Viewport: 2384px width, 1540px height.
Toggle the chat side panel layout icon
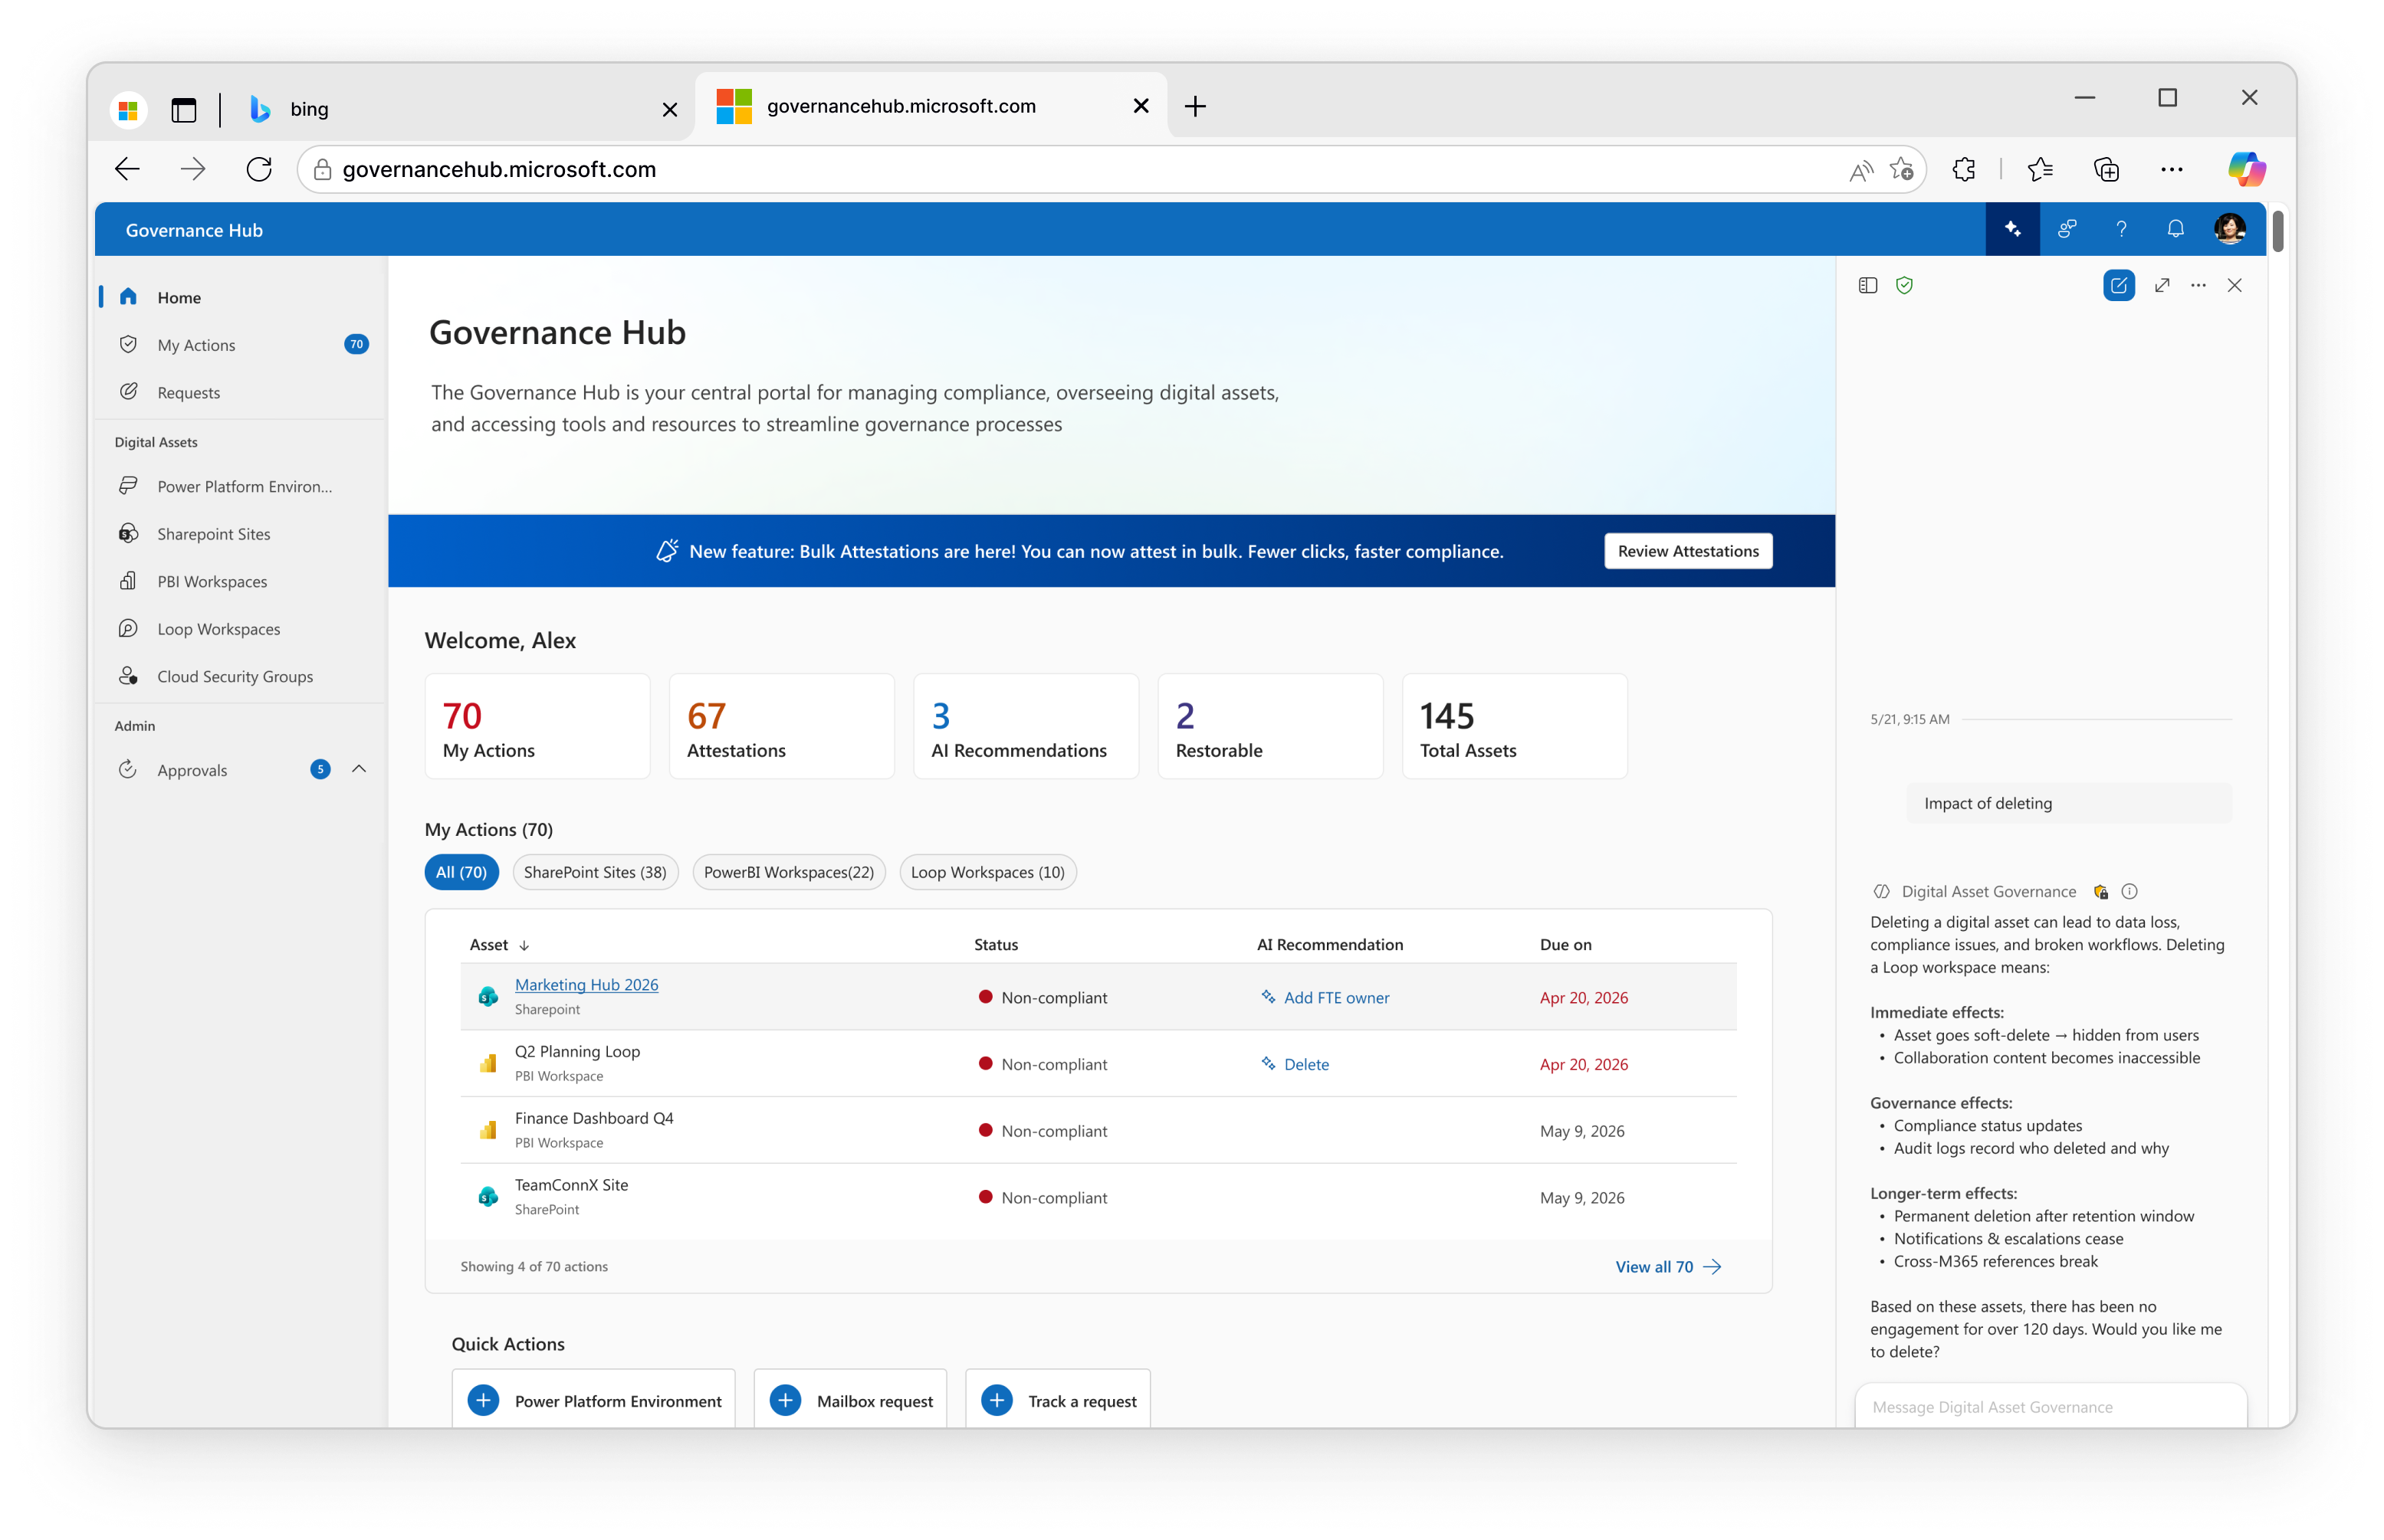pyautogui.click(x=1868, y=286)
